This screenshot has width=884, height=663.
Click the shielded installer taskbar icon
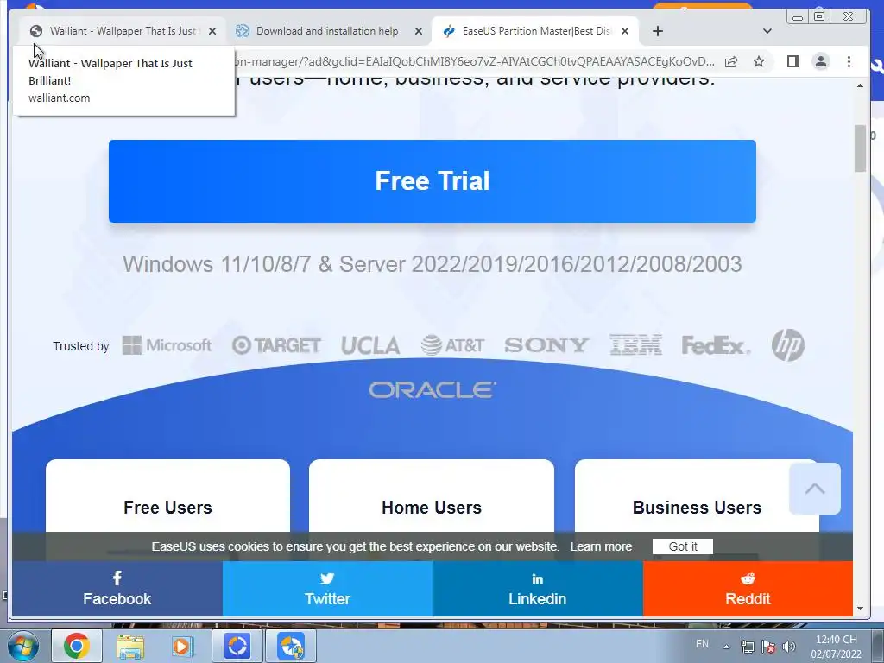tap(291, 646)
